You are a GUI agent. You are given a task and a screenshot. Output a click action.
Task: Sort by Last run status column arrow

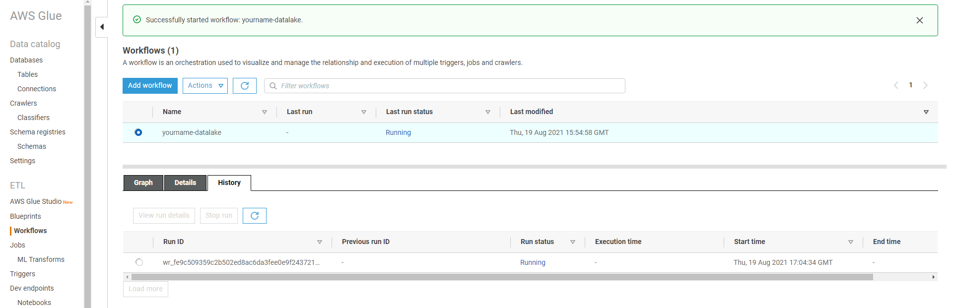[488, 112]
